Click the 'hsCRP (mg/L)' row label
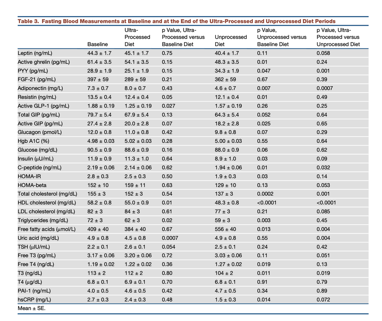The height and width of the screenshot is (321, 382). pos(34,300)
